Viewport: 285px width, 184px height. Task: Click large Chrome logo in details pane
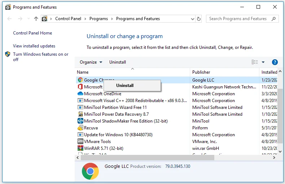[x=90, y=171]
